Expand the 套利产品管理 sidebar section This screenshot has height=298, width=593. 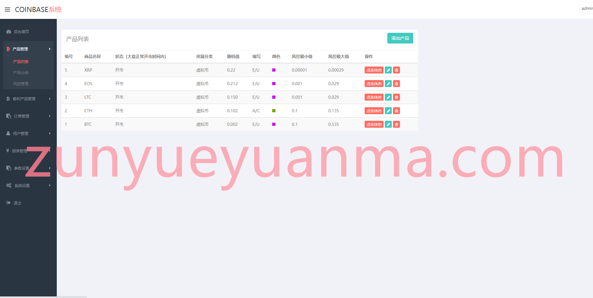(28, 99)
